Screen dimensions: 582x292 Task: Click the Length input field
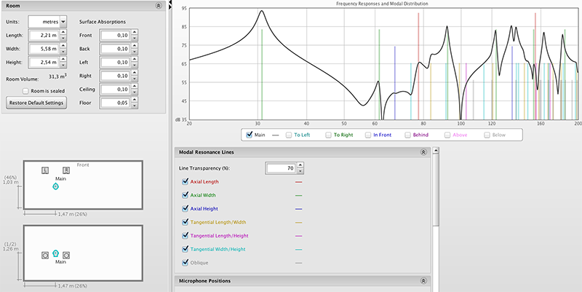point(44,35)
